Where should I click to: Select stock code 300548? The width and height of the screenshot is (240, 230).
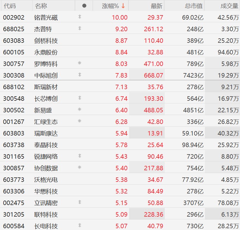click(14, 99)
